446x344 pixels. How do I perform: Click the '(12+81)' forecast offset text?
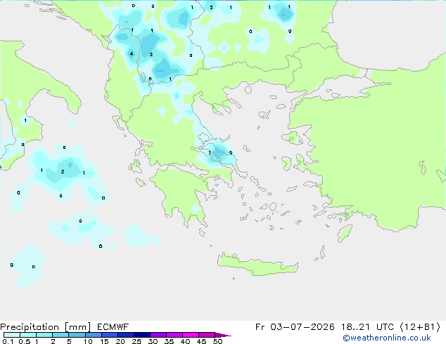pyautogui.click(x=420, y=327)
